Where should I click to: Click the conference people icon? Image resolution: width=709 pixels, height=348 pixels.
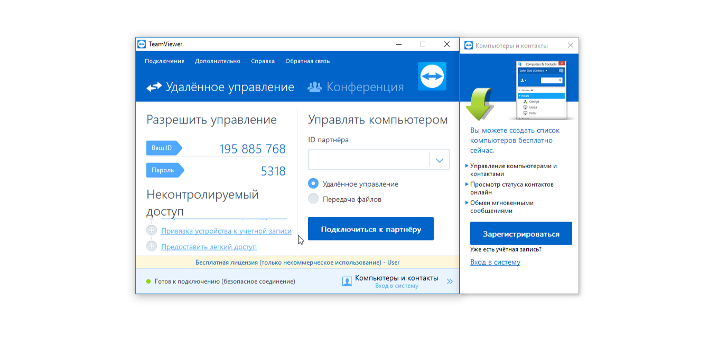click(315, 86)
